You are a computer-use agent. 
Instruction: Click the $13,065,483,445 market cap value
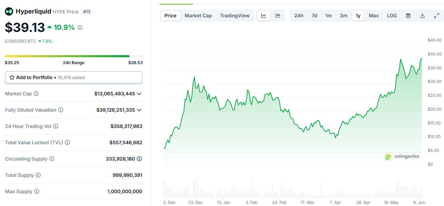click(115, 94)
